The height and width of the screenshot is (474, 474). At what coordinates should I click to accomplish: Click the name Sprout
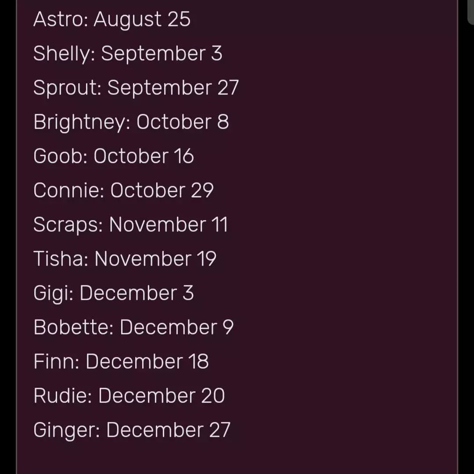[66, 88]
